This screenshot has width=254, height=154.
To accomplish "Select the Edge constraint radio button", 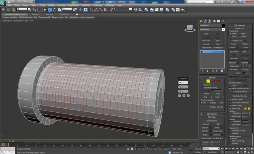I will click(x=240, y=33).
